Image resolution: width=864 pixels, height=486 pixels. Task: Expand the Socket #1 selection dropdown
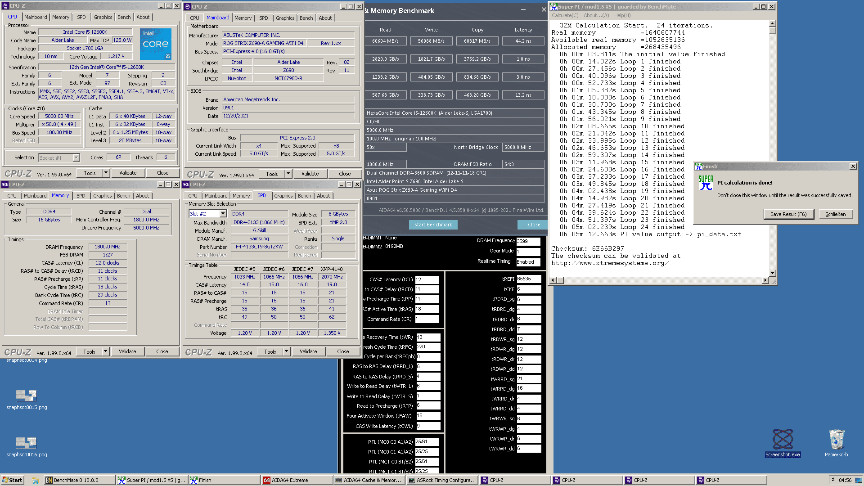[x=76, y=158]
